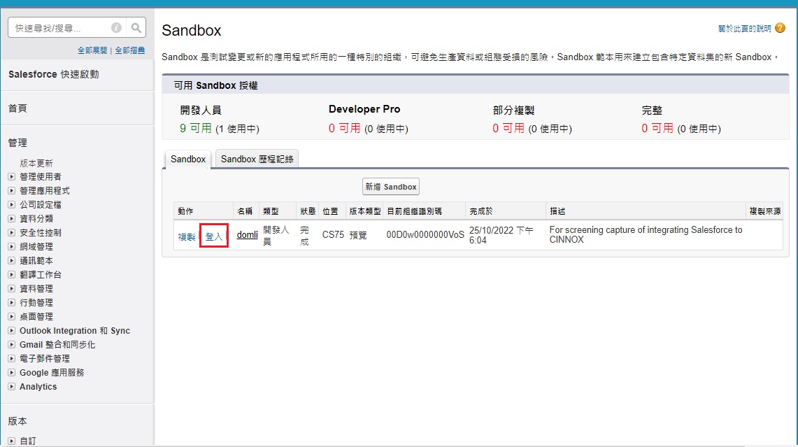Expand the 資料管理 tree arrow
Screen dimensions: 798x447
pos(11,289)
